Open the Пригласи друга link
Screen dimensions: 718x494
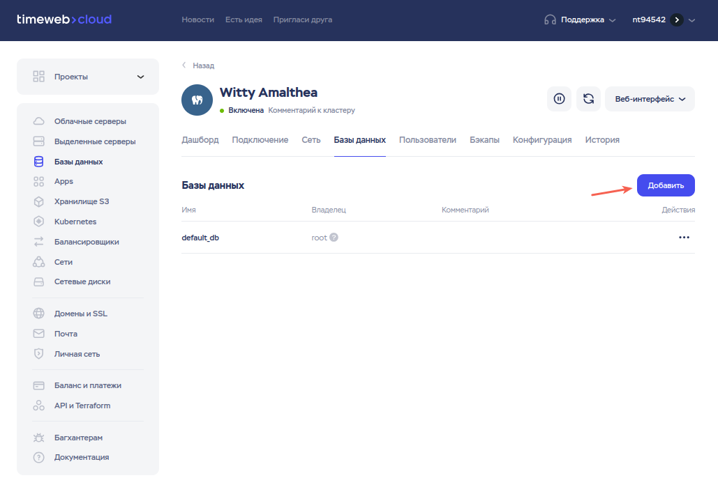(x=303, y=20)
